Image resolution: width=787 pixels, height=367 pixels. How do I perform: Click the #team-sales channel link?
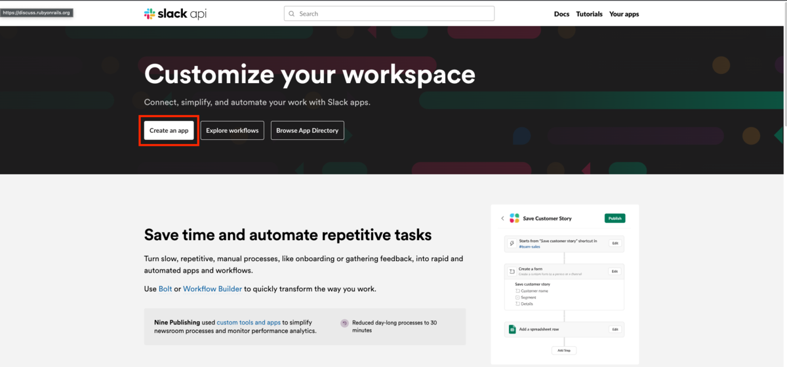[x=529, y=246]
